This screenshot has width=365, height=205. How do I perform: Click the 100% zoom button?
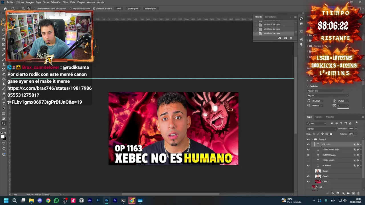coord(119,9)
